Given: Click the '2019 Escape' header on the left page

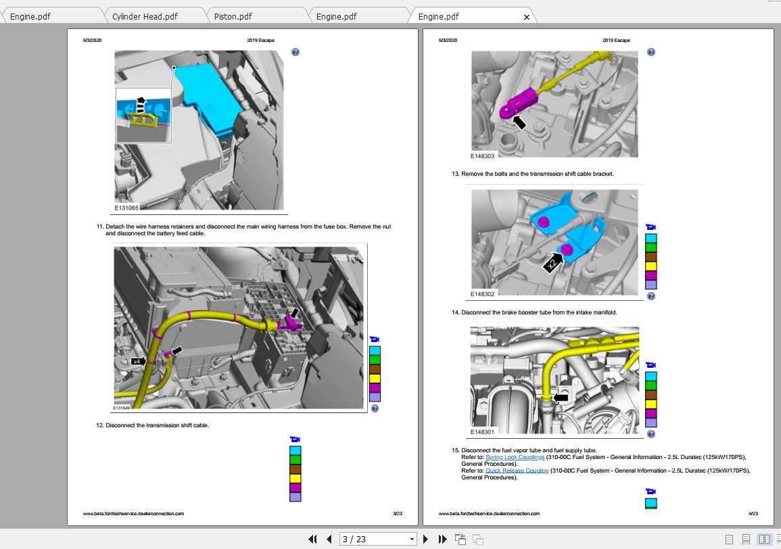Looking at the screenshot, I should [x=260, y=41].
